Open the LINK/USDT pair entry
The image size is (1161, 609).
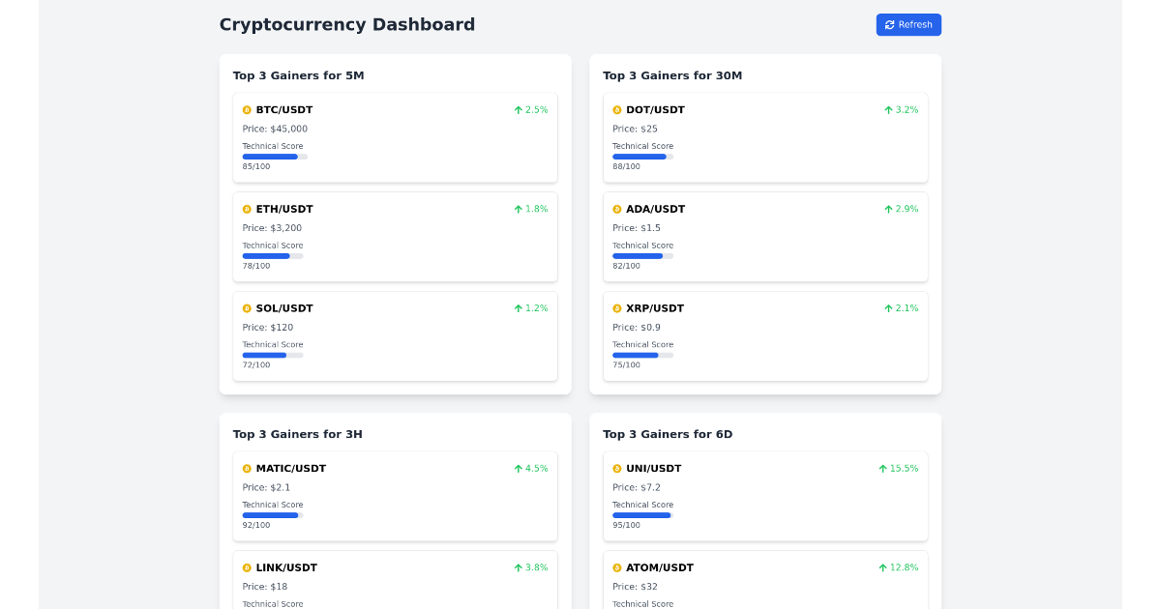coord(395,578)
